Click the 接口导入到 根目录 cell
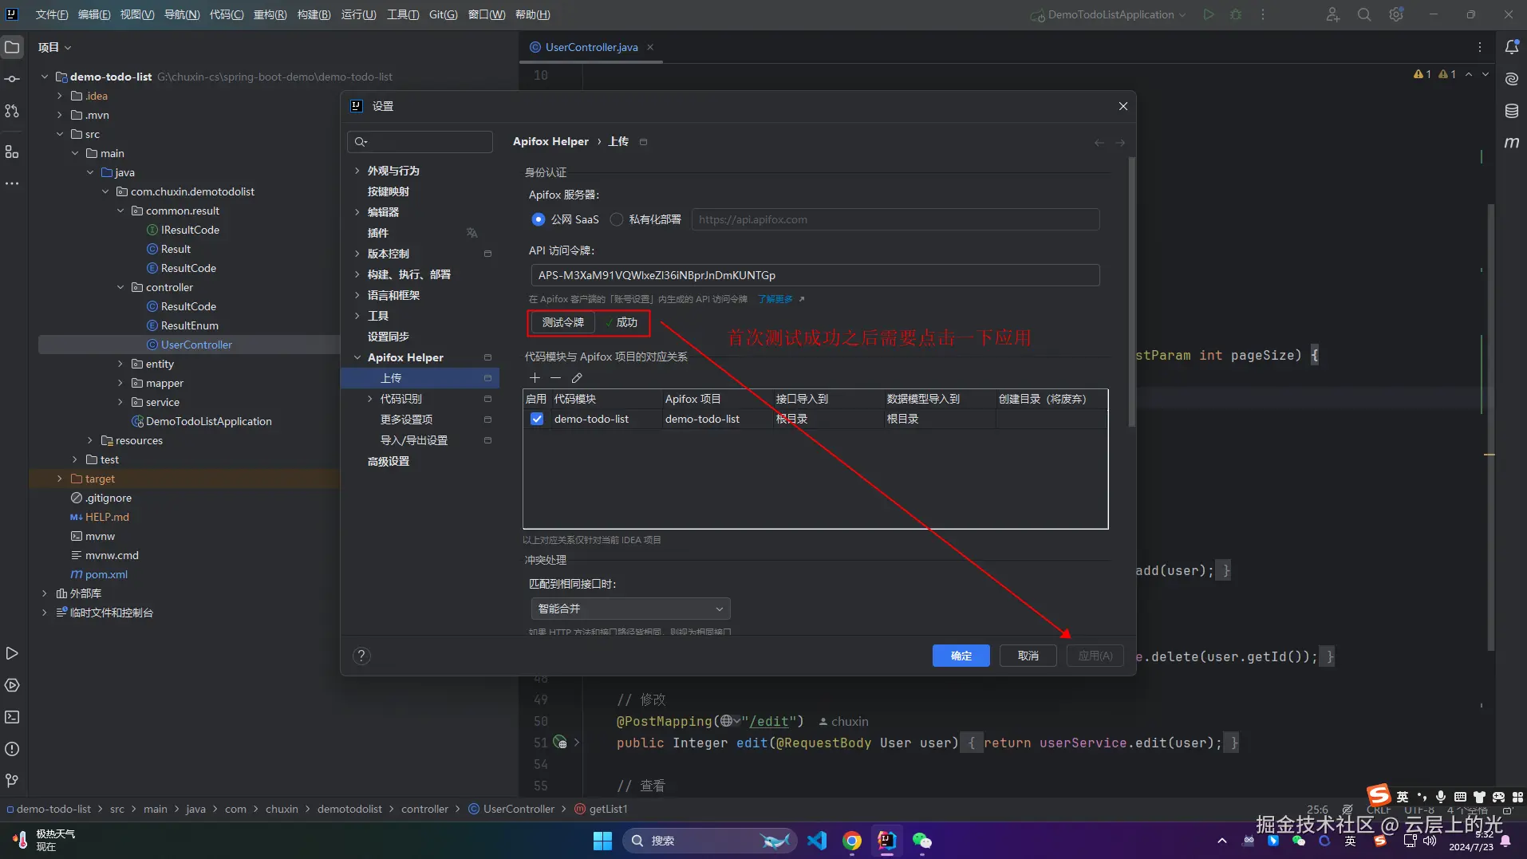Screen dimensions: 1527x859 pyautogui.click(x=828, y=419)
